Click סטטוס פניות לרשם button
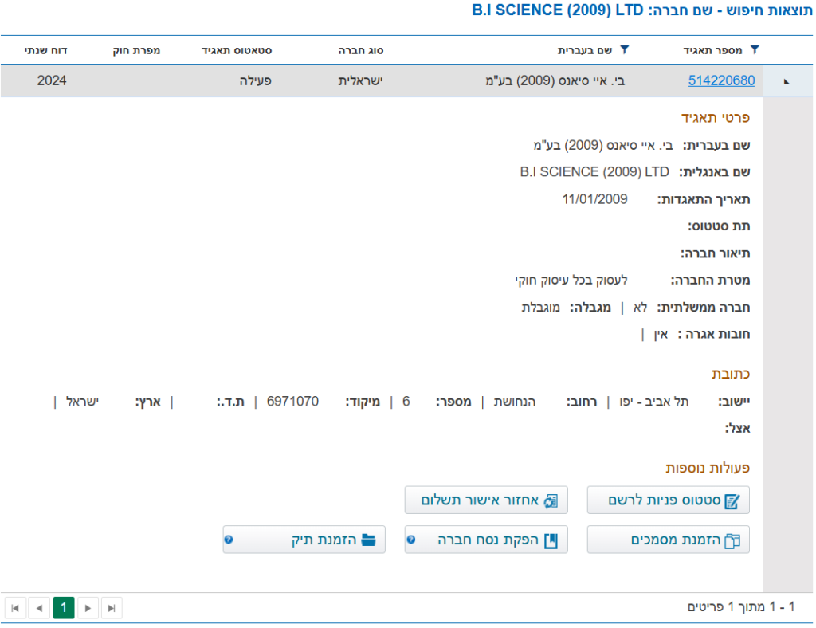Viewport: 816px width, 628px height. [x=668, y=500]
